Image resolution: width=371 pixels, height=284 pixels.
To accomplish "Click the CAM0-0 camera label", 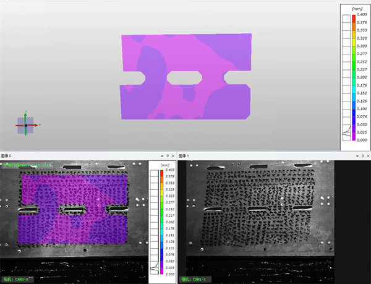I will pos(17,279).
